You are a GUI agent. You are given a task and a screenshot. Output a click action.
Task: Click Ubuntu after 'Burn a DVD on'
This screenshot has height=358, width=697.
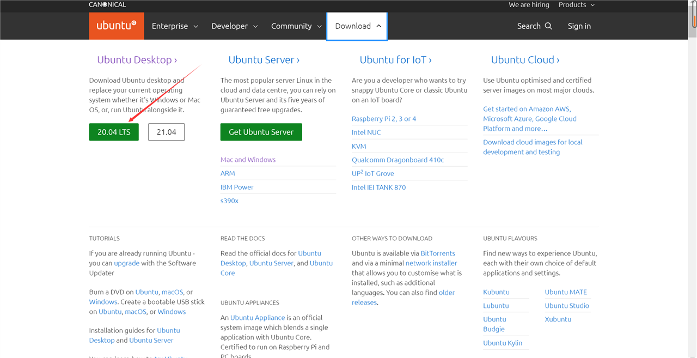tap(147, 292)
